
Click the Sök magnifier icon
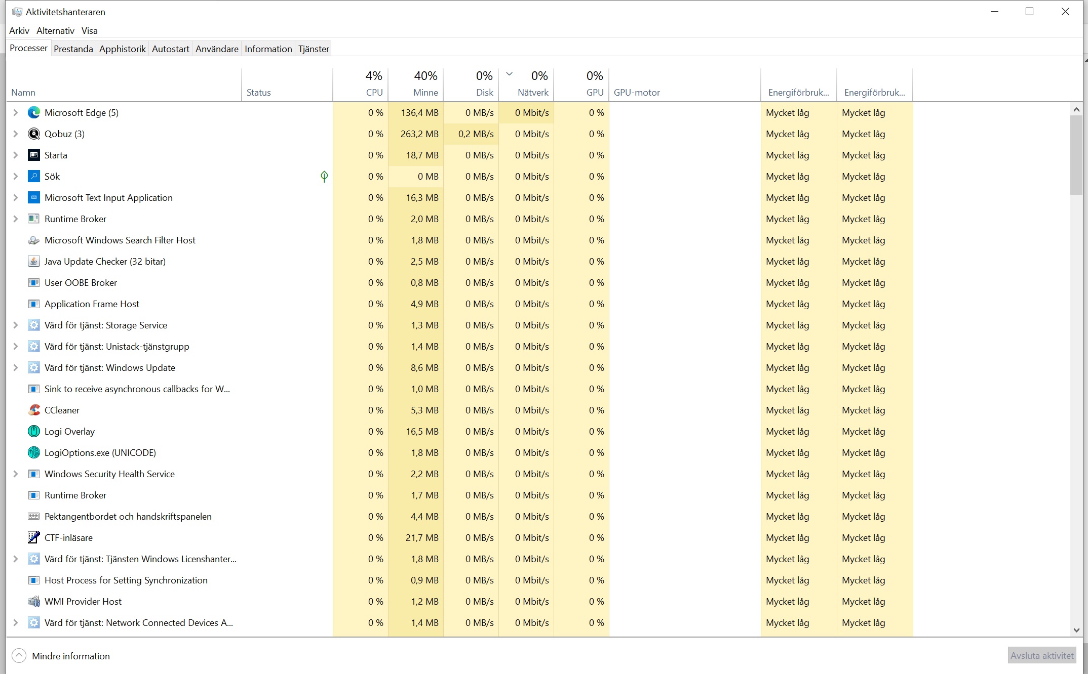pyautogui.click(x=34, y=177)
